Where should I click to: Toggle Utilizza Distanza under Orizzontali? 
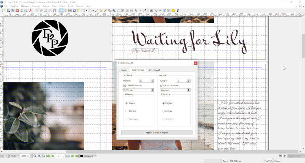click(125, 85)
